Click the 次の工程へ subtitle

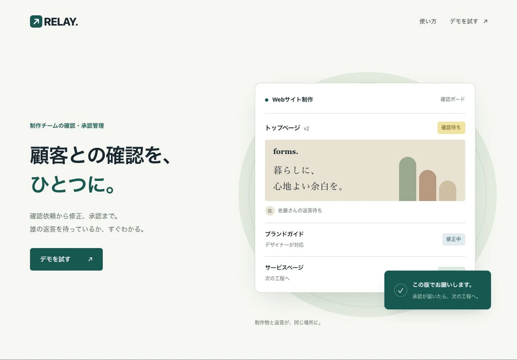(x=277, y=278)
